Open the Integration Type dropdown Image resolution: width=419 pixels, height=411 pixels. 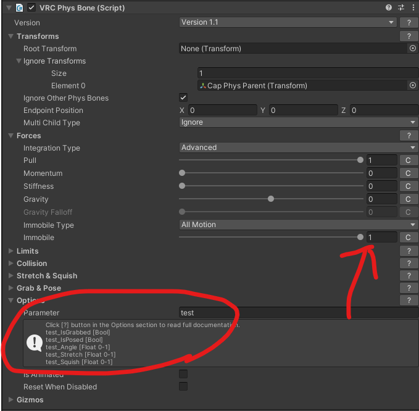tap(299, 147)
